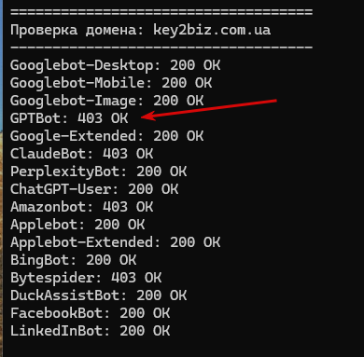Select the PerplexityBot status line
This screenshot has width=364, height=357.
(x=99, y=172)
